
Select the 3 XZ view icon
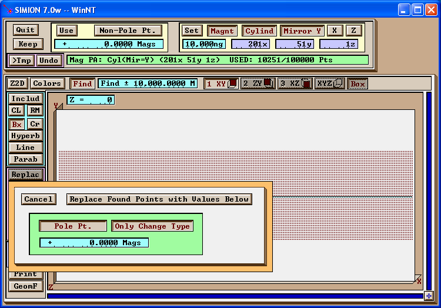pyautogui.click(x=295, y=83)
